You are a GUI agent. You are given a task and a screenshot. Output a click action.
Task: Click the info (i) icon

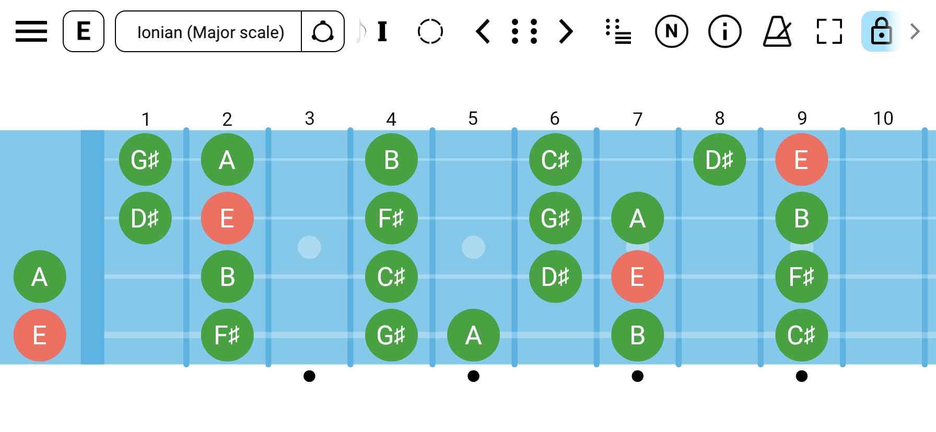tap(724, 31)
